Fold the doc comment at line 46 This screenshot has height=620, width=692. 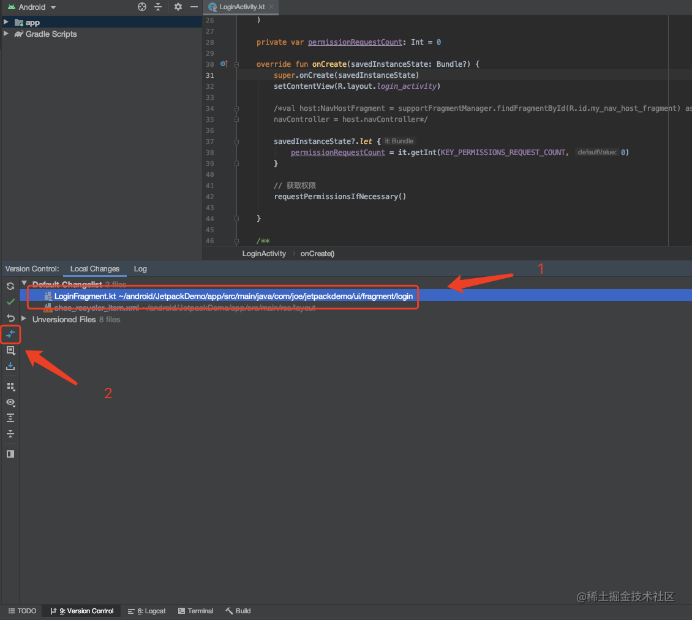[x=237, y=241]
